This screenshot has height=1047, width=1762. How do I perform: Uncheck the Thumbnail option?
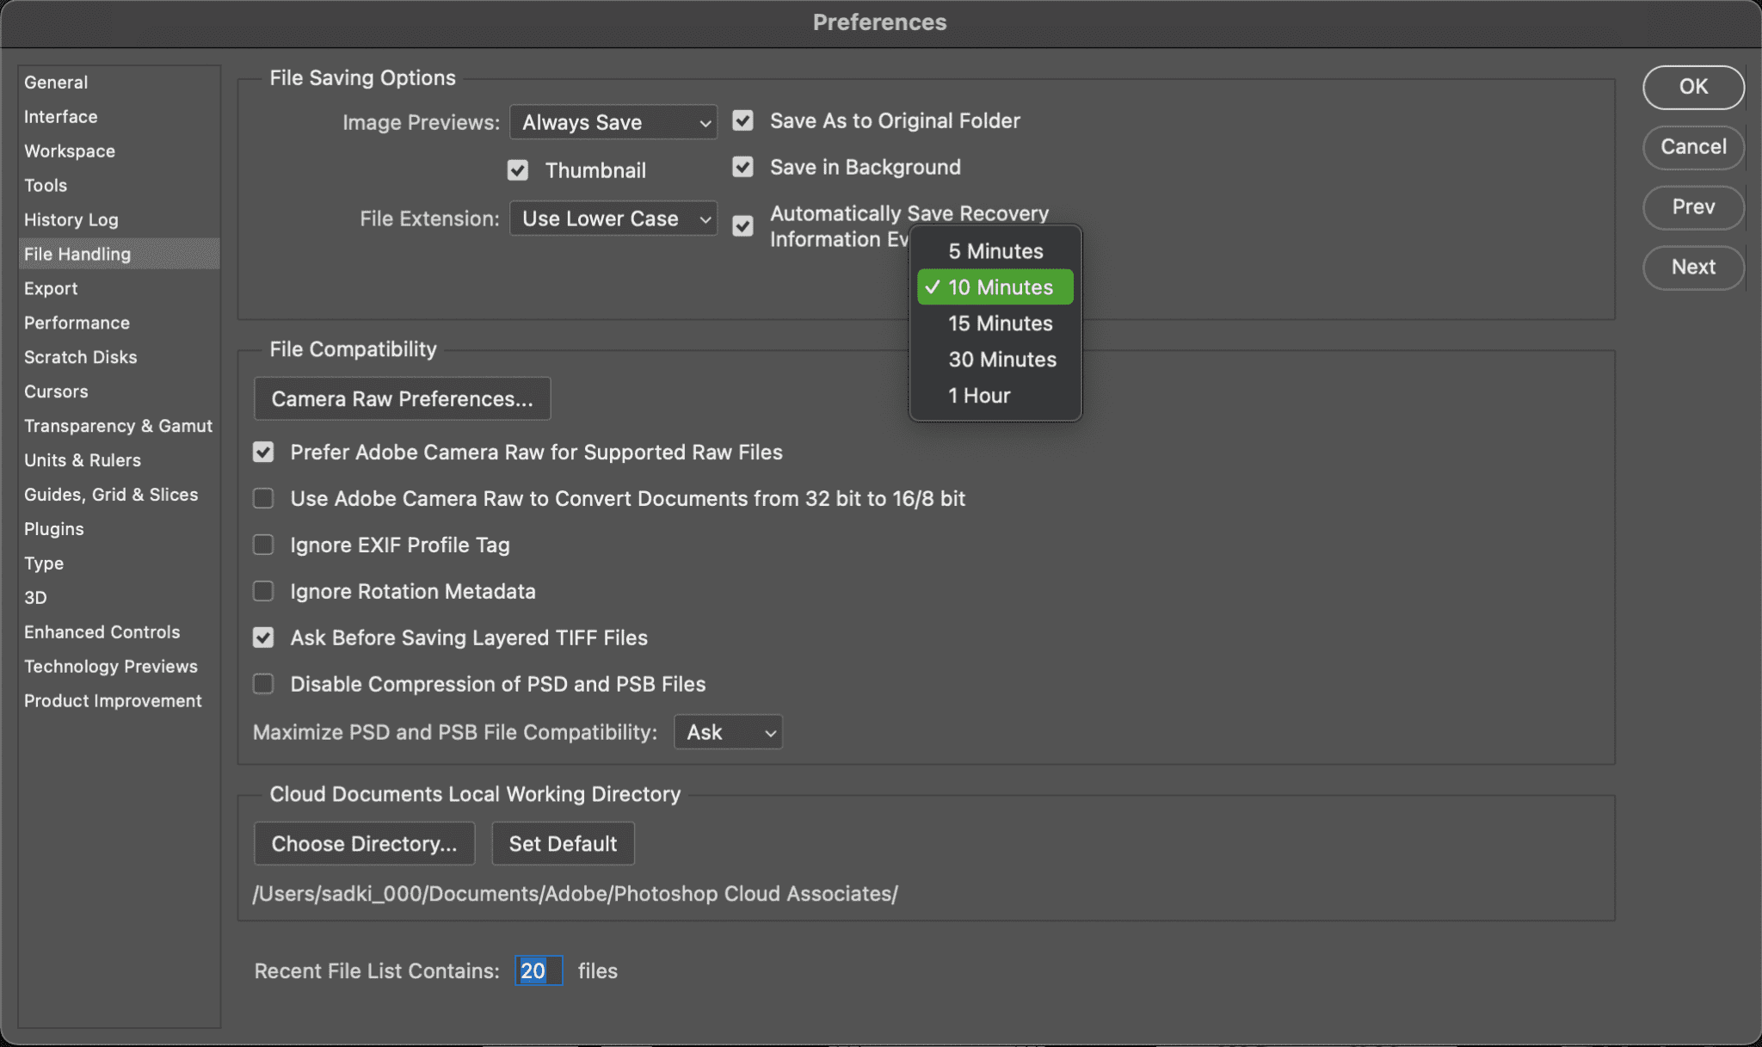point(517,169)
